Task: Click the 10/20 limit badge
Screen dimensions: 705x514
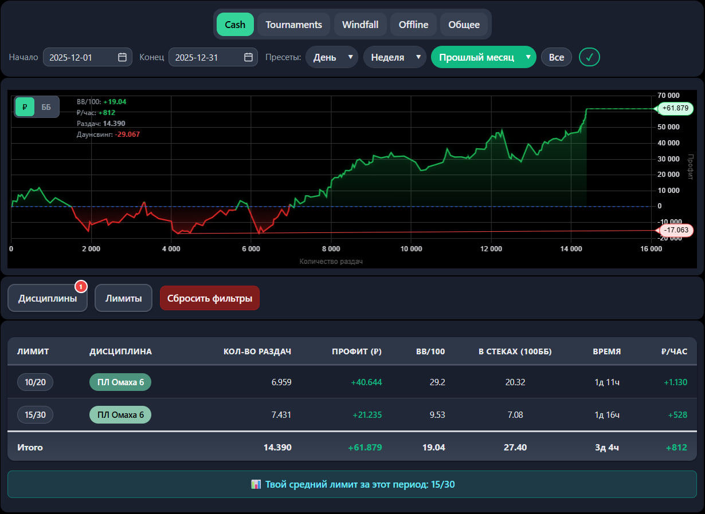Action: tap(35, 382)
